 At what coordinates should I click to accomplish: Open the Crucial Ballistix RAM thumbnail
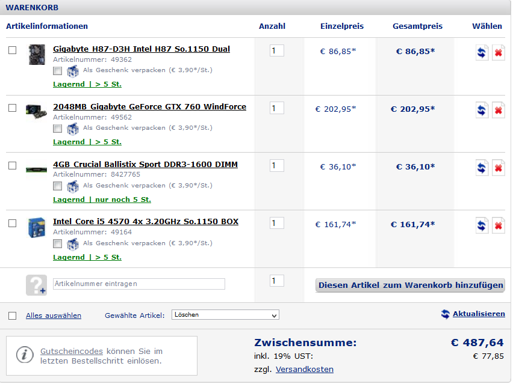coord(36,169)
